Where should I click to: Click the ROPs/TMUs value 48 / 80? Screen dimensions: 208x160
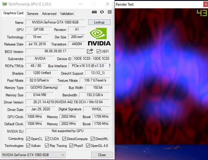click(x=36, y=66)
